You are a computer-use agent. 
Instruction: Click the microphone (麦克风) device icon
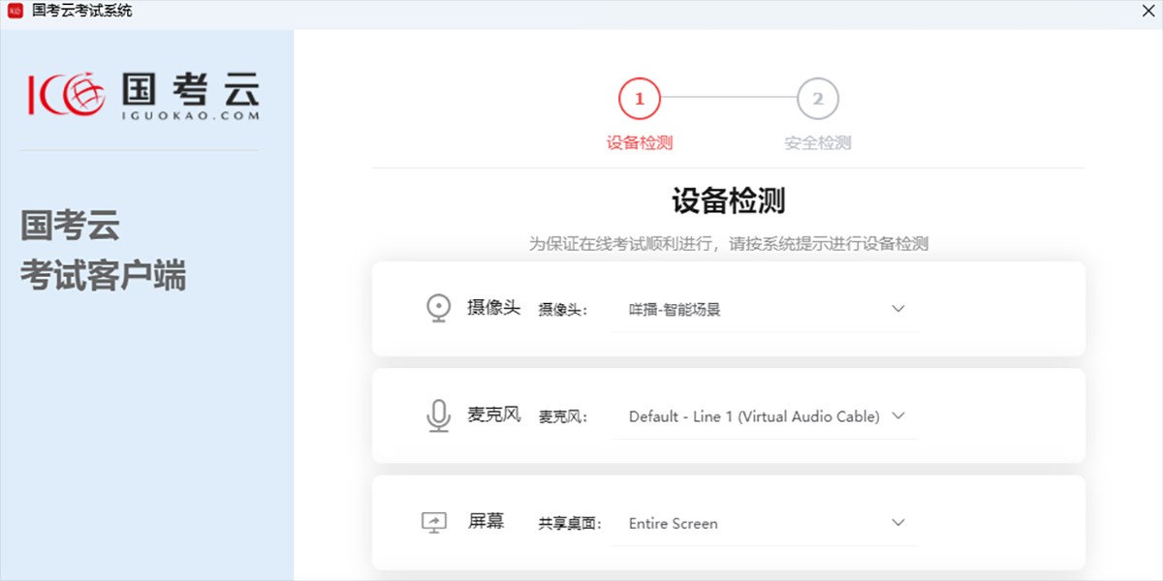tap(438, 415)
